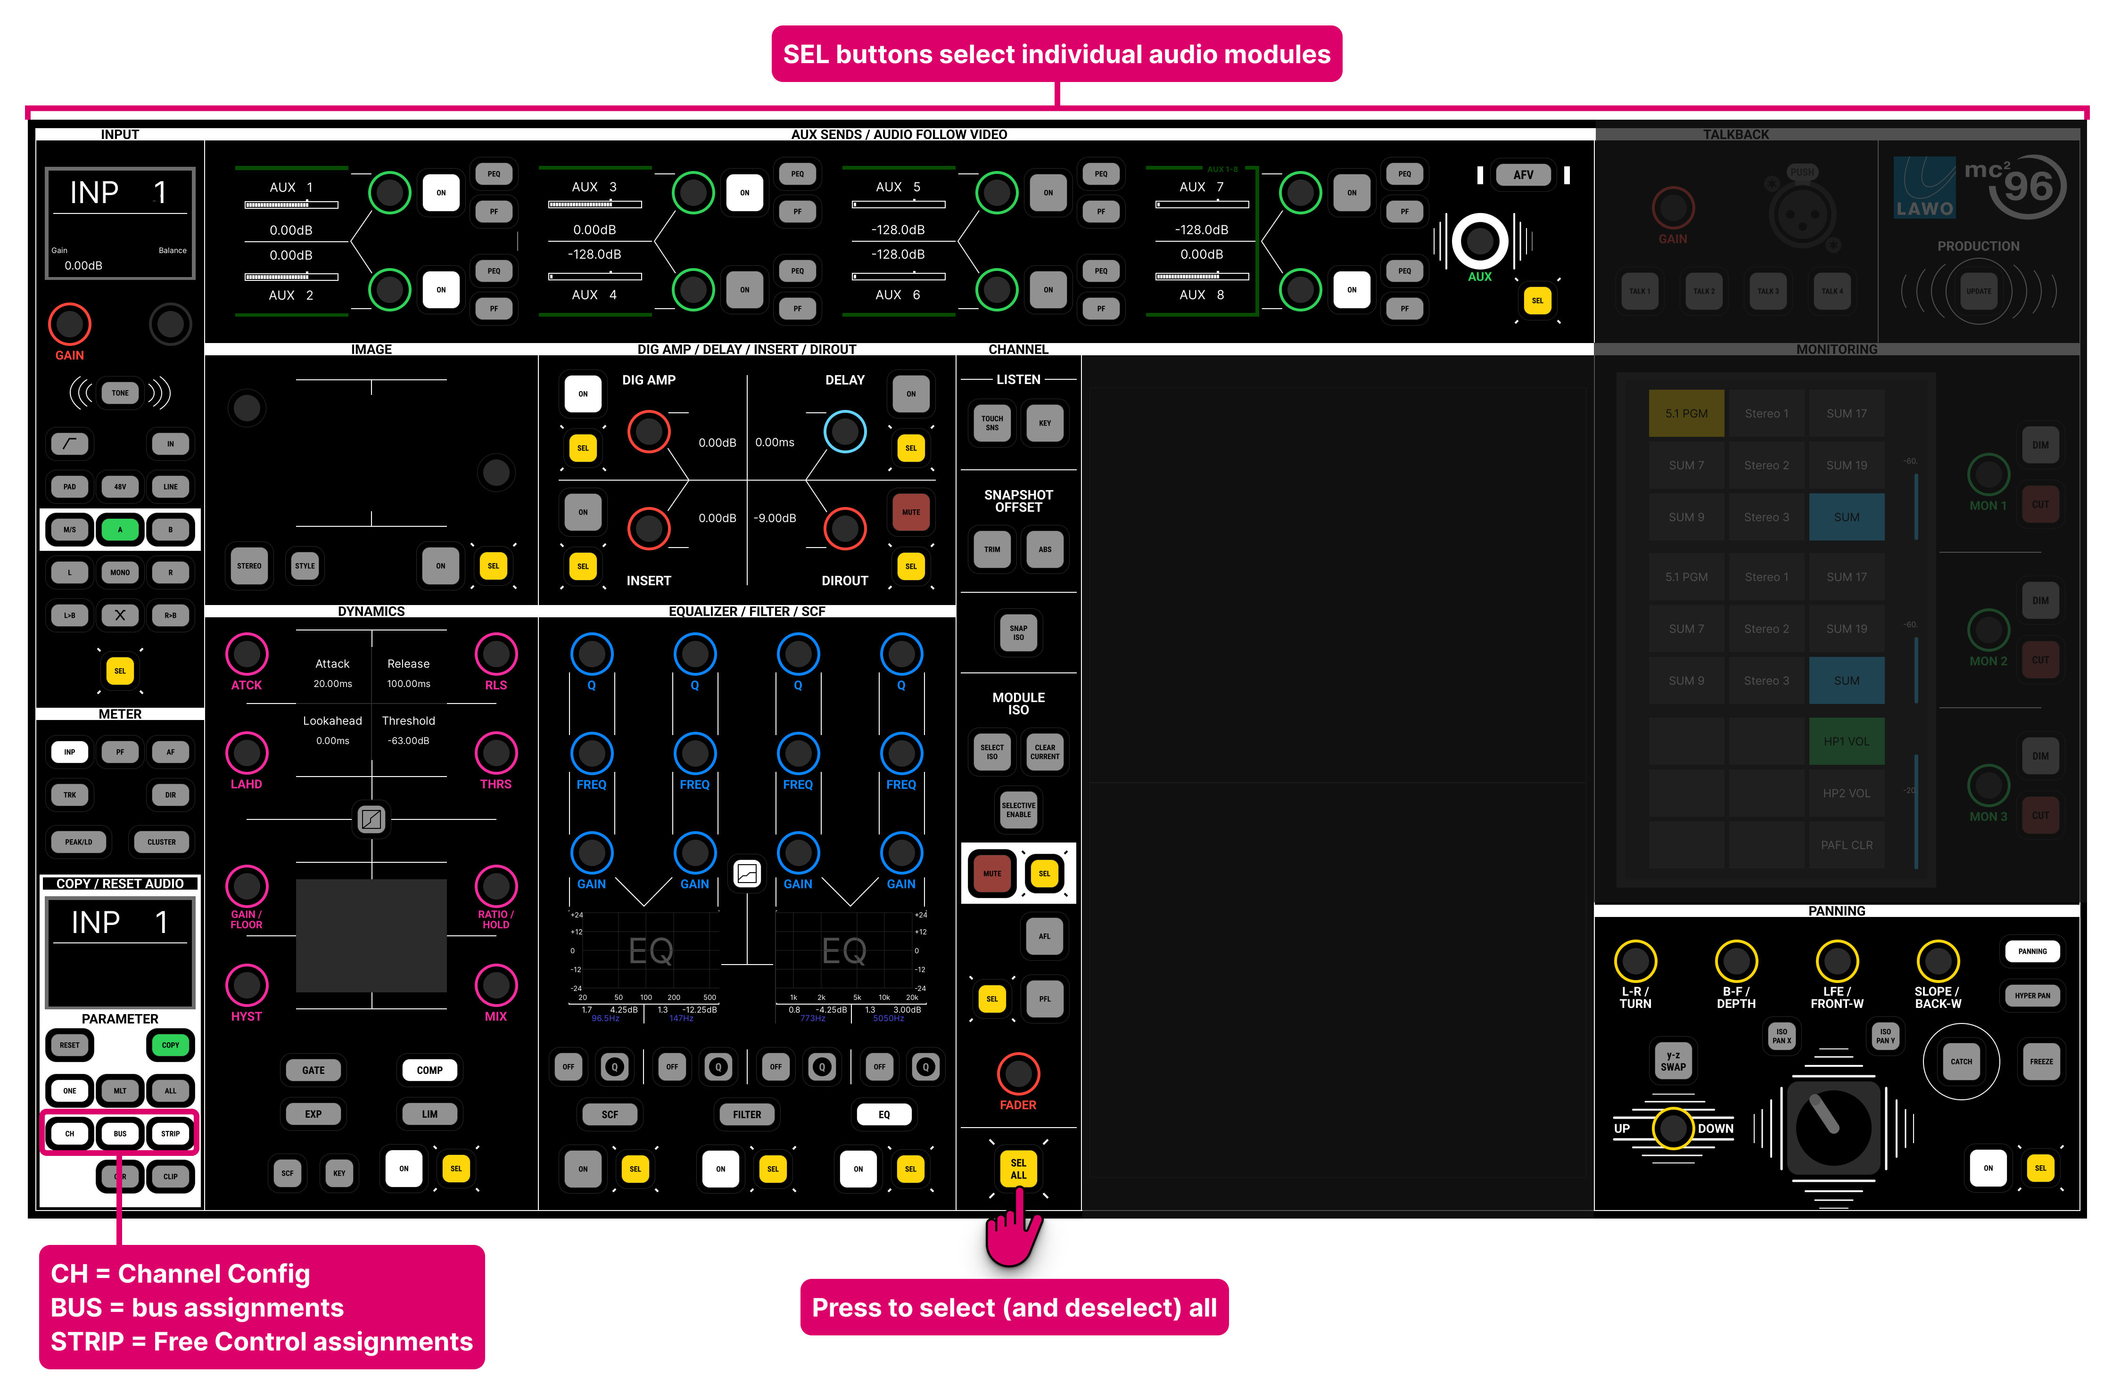Click the EQ curve graph icon

746,874
